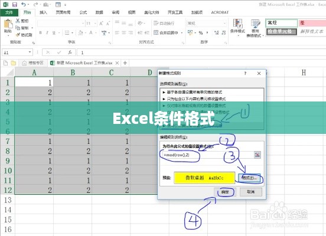Toggle Bold formatting

pyautogui.click(x=41, y=32)
